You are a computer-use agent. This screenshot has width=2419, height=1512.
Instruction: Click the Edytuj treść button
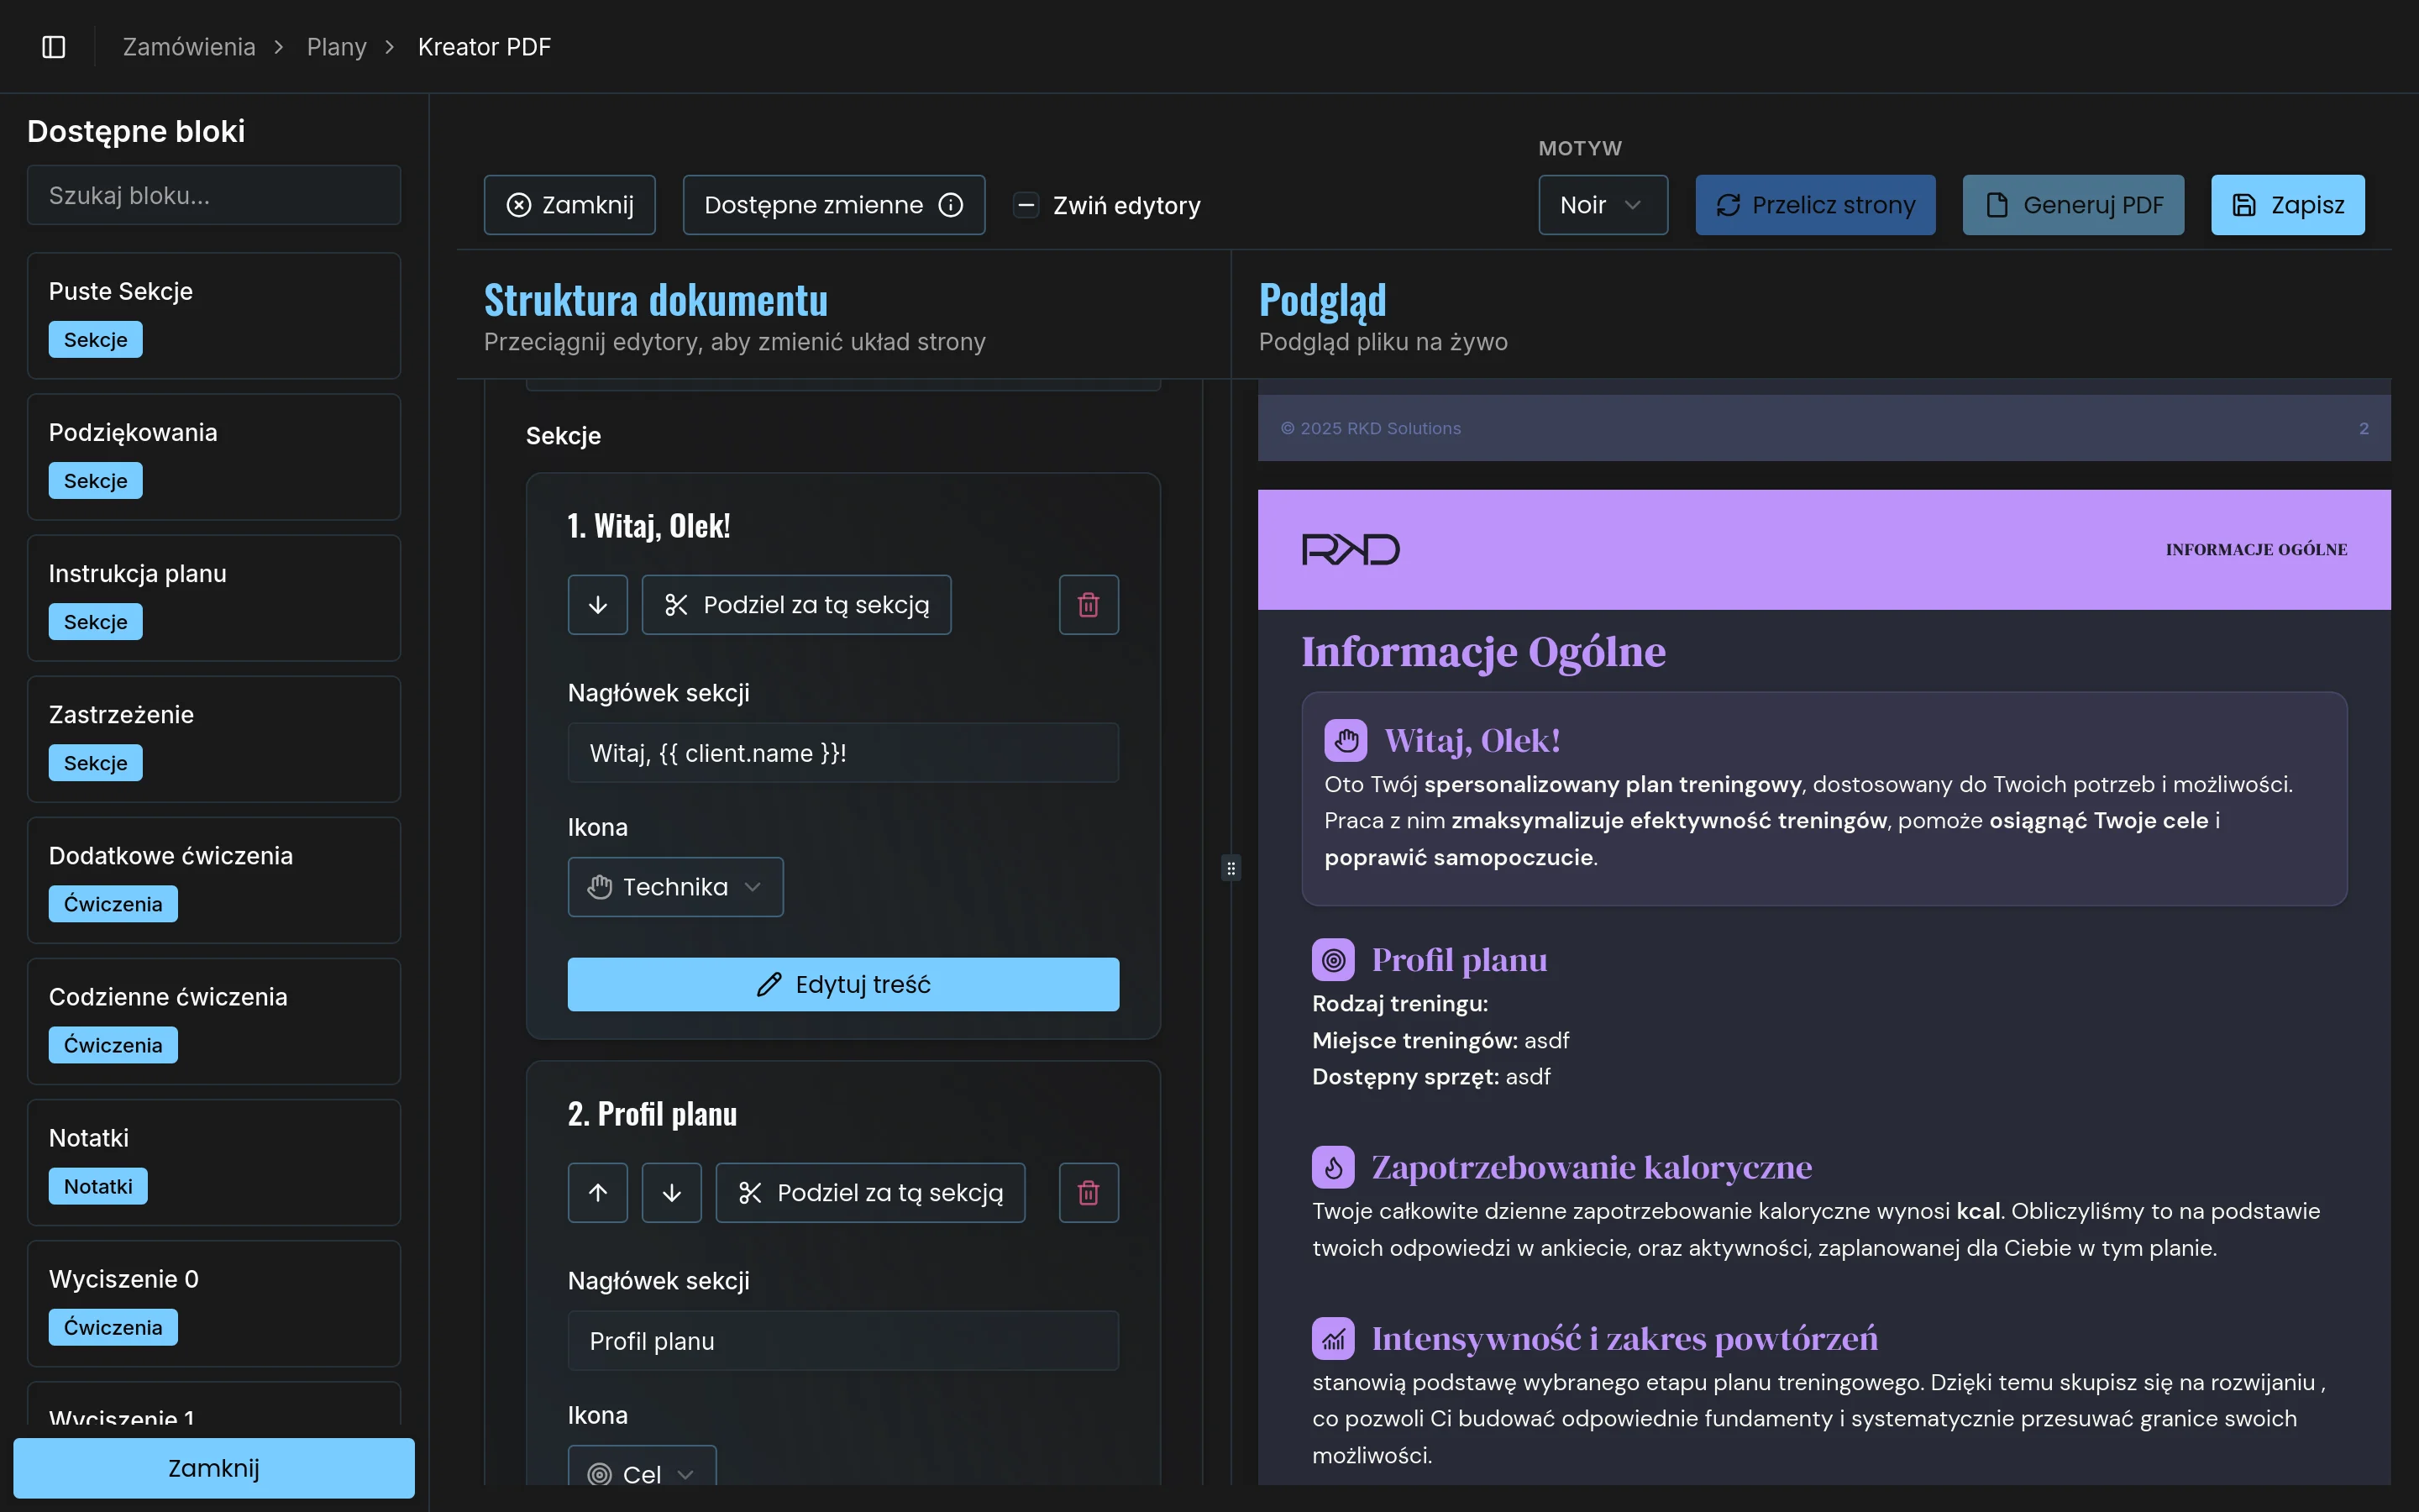842,984
